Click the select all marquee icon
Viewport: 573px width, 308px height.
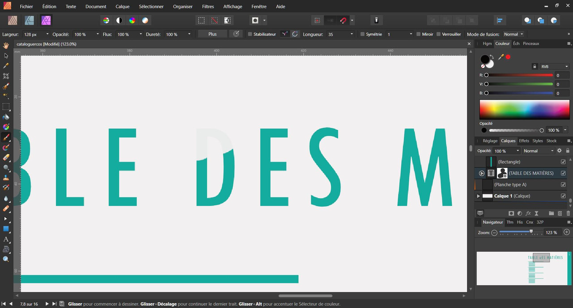pos(201,20)
